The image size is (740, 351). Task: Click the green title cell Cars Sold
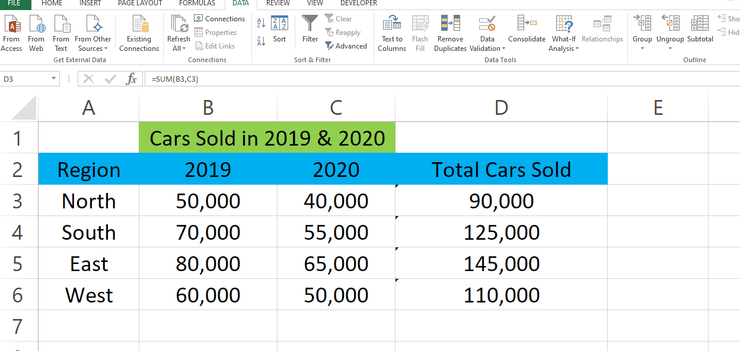click(267, 137)
